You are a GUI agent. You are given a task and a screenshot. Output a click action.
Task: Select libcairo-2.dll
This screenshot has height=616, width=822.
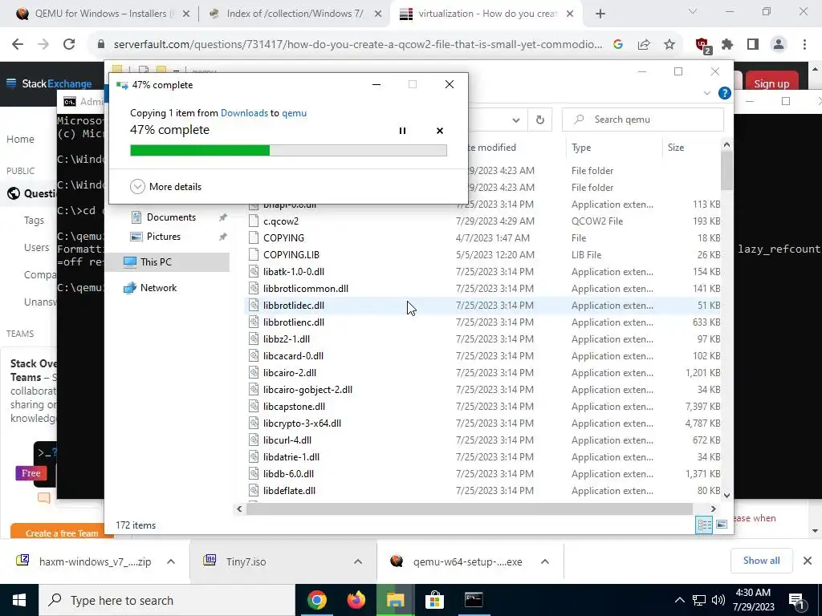coord(289,372)
